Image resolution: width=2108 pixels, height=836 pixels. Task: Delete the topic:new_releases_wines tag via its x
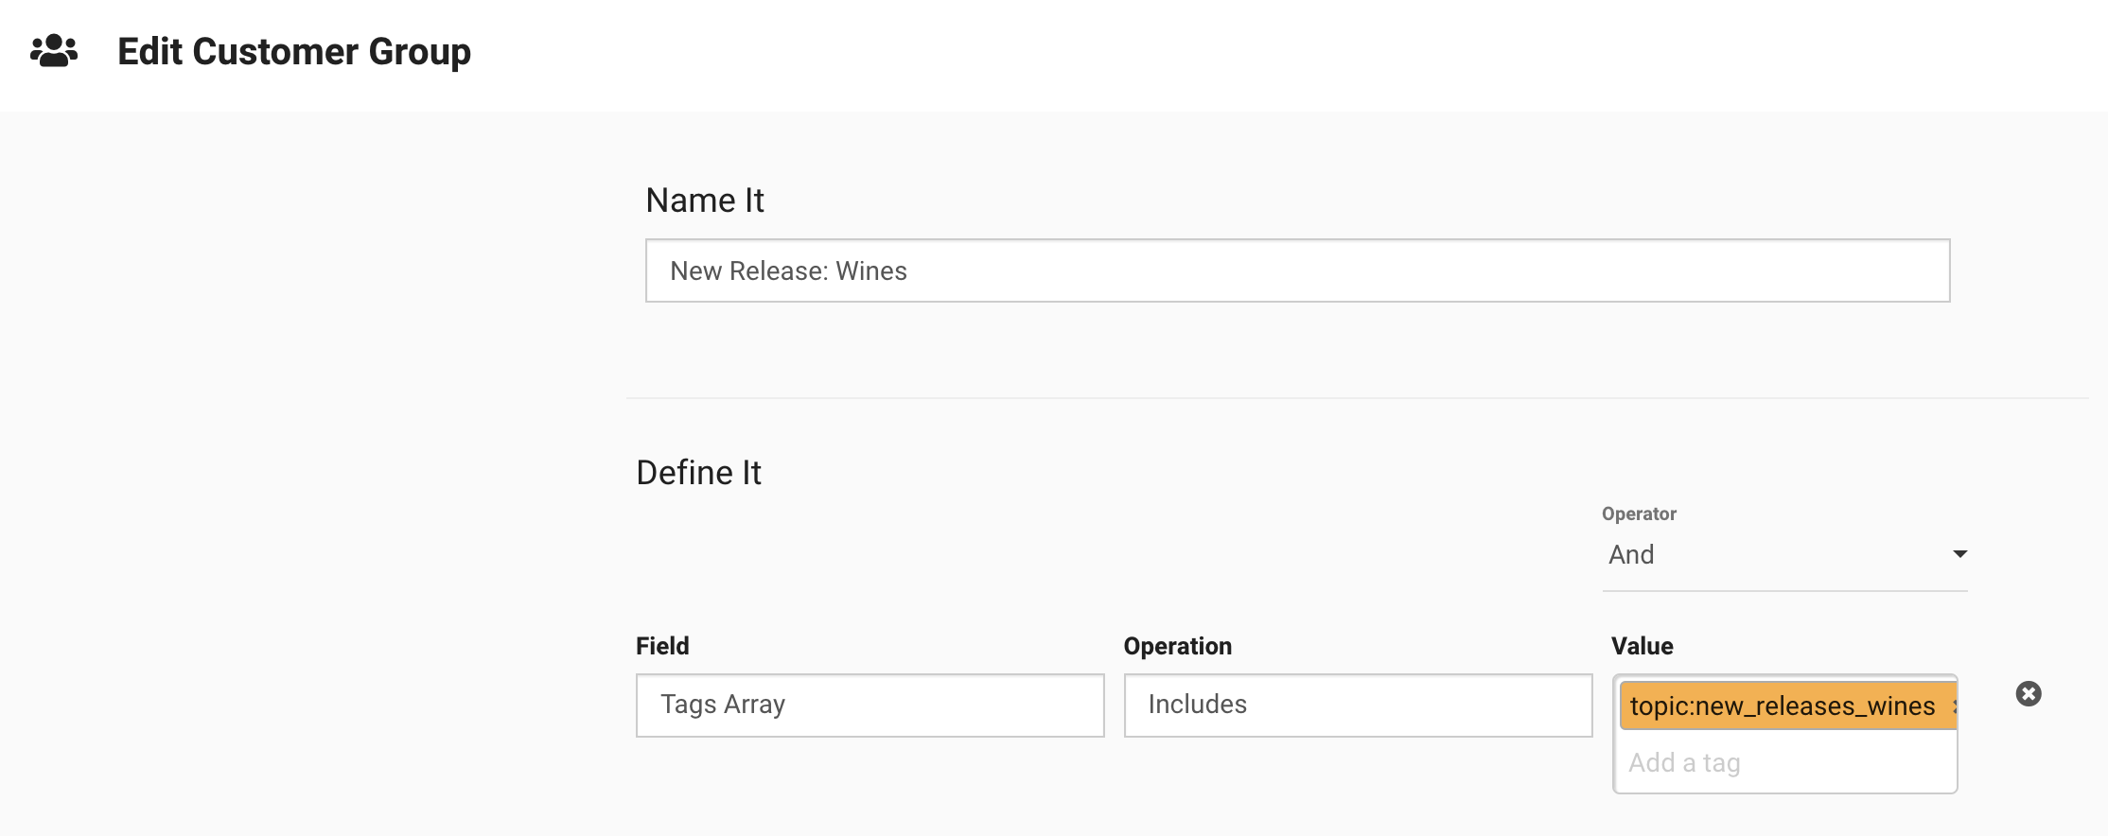1953,706
